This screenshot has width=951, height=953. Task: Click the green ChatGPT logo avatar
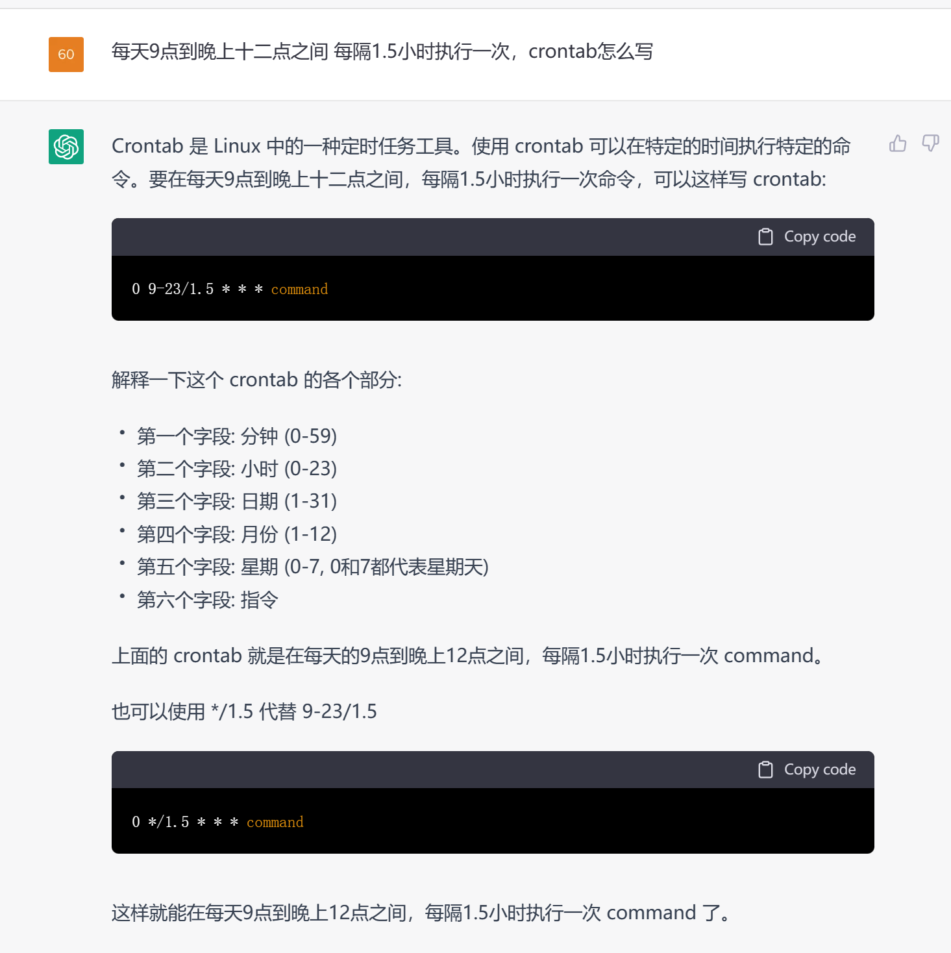pos(66,147)
